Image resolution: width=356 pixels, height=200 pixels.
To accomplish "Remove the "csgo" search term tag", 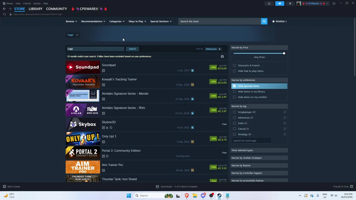I will click(77, 35).
